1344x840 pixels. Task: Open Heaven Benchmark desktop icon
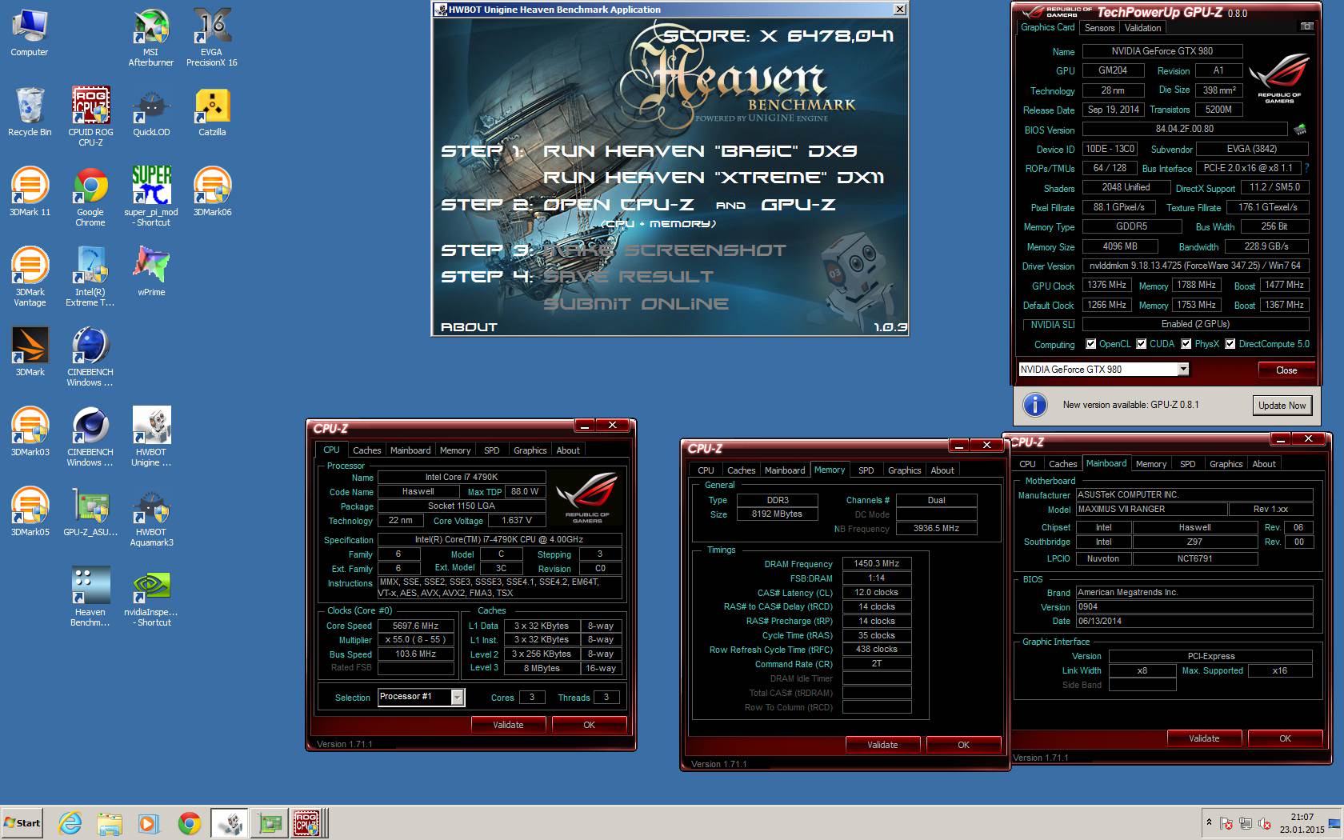coord(90,597)
